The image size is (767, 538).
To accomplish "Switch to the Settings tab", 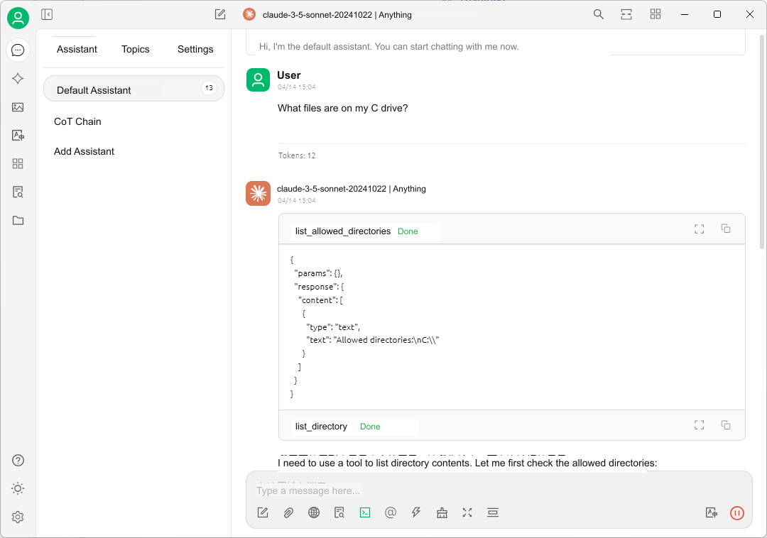I will 195,50.
